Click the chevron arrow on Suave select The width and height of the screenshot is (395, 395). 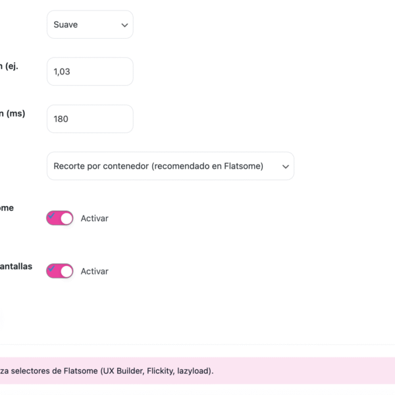[x=124, y=25]
